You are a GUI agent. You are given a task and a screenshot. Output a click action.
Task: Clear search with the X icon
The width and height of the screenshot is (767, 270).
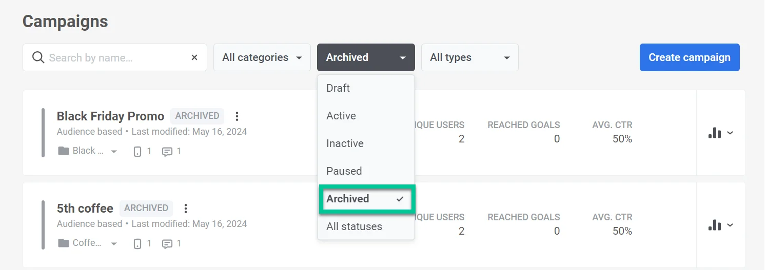[194, 57]
